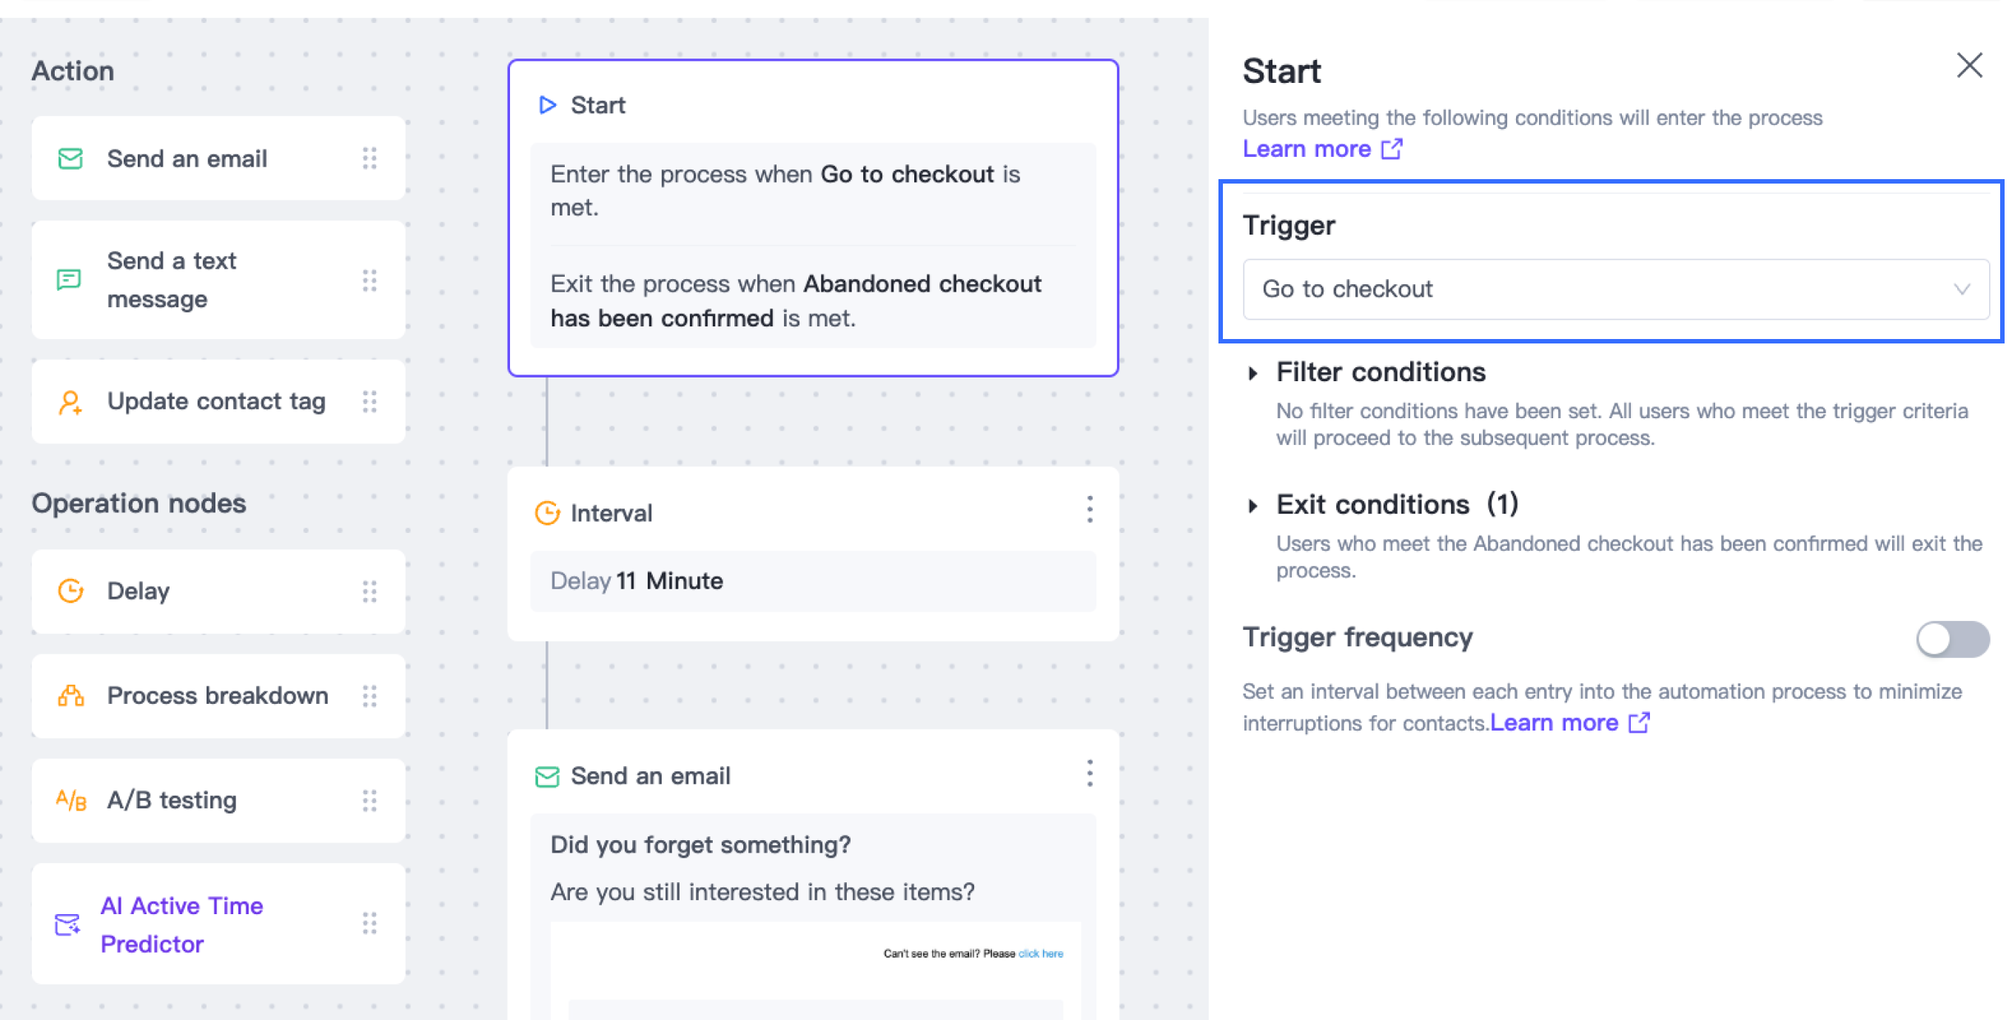Click the Delay clock icon in Operation nodes
This screenshot has height=1020, width=2012.
tap(70, 591)
